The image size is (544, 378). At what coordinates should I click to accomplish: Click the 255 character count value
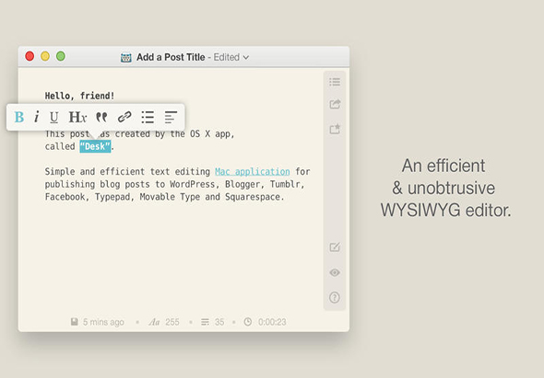point(172,322)
